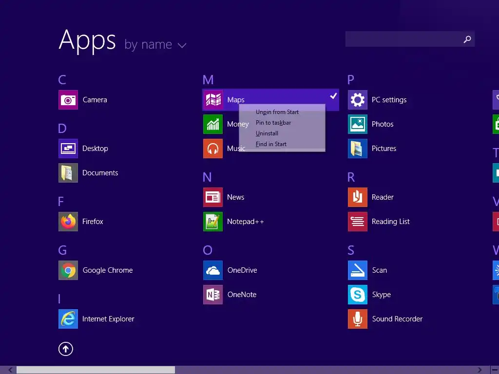
Task: Deselect Maps via its checkmark
Action: (x=333, y=96)
